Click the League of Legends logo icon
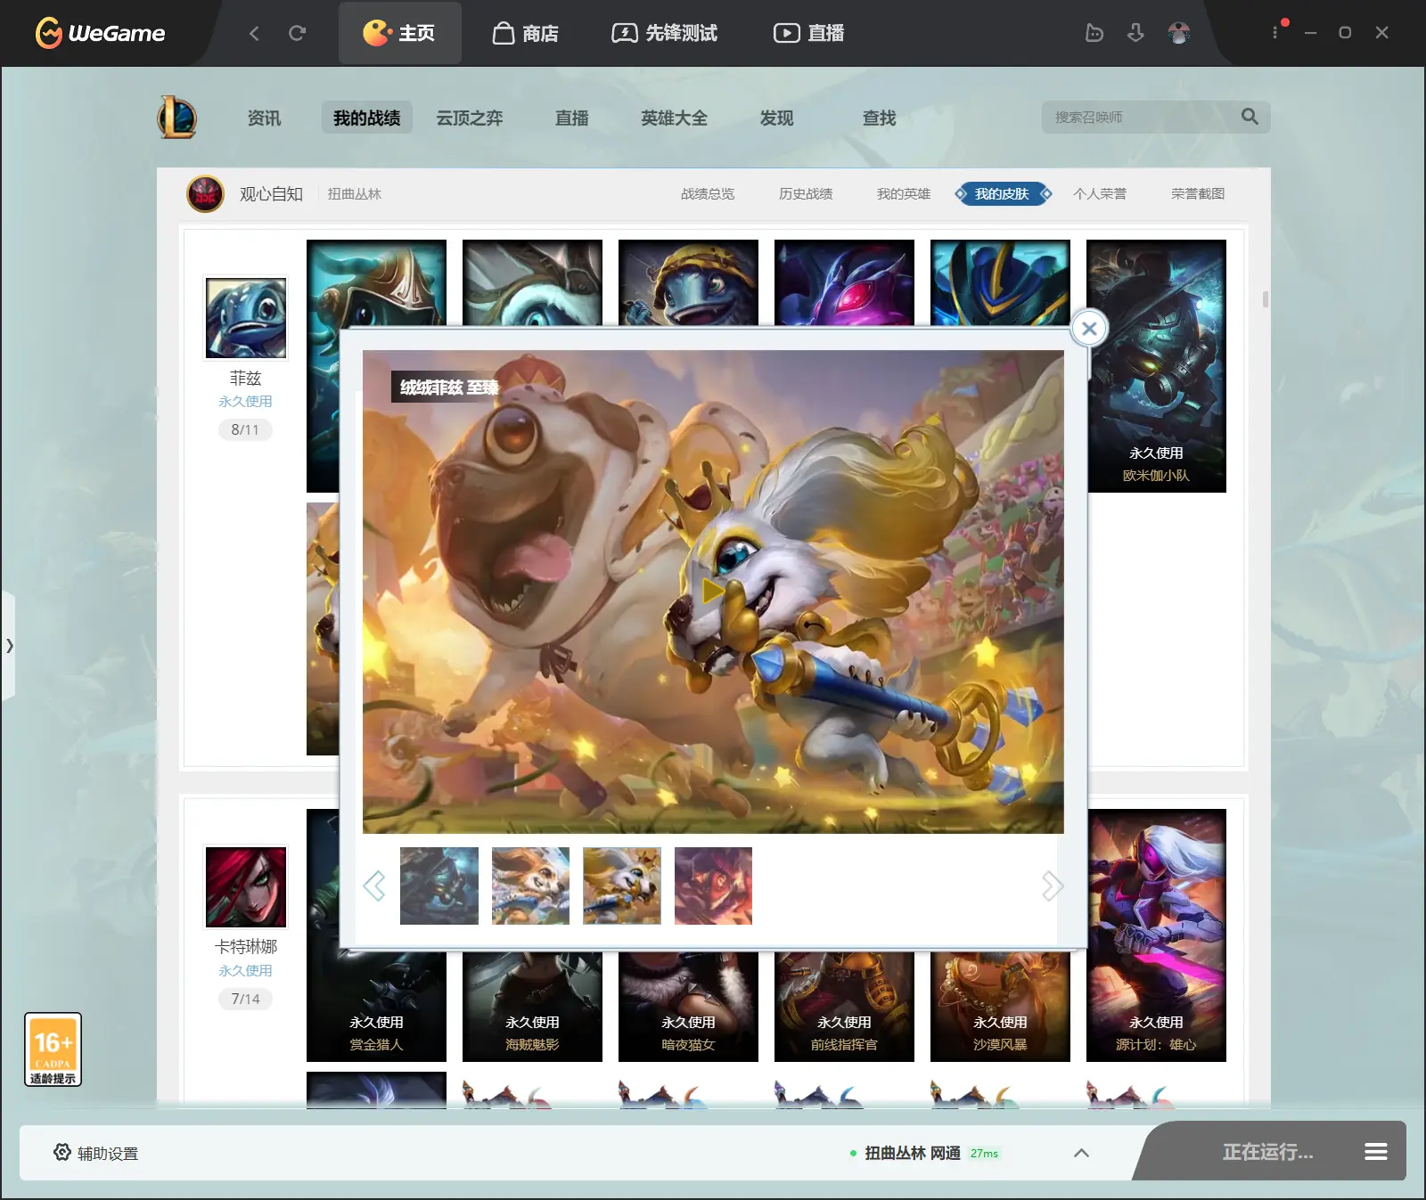The width and height of the screenshot is (1426, 1200). (177, 117)
